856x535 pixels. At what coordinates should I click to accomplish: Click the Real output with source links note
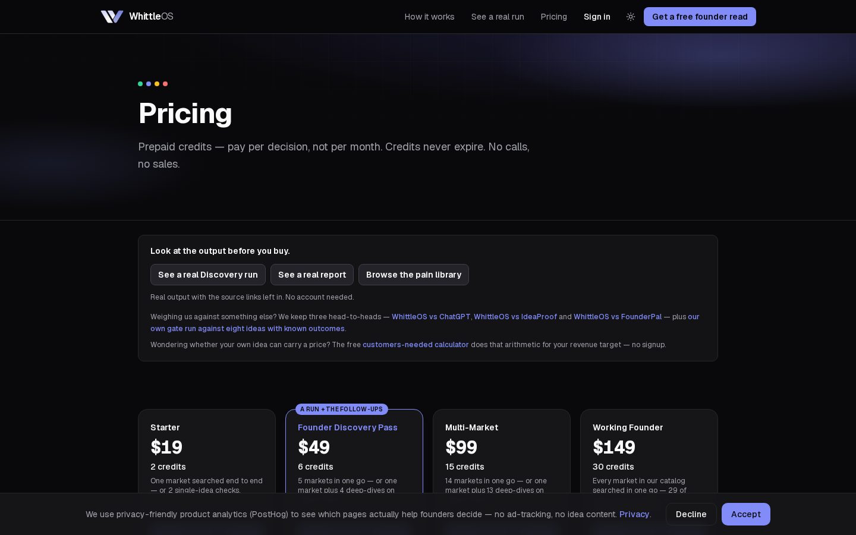coord(252,297)
